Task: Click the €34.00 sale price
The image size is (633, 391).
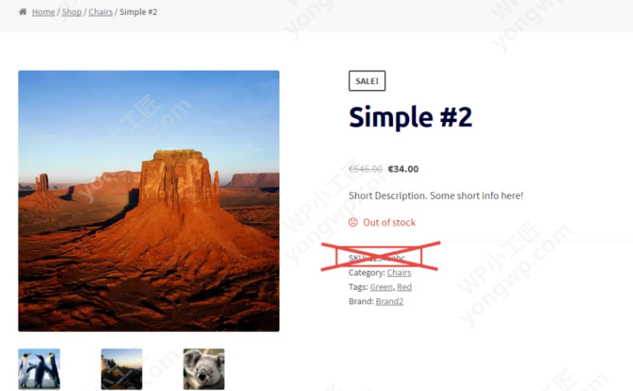Action: pyautogui.click(x=403, y=169)
